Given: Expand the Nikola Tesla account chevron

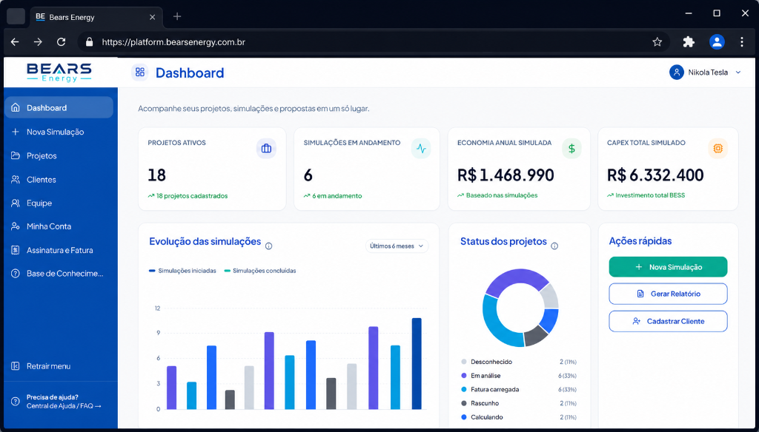Looking at the screenshot, I should click(x=738, y=72).
